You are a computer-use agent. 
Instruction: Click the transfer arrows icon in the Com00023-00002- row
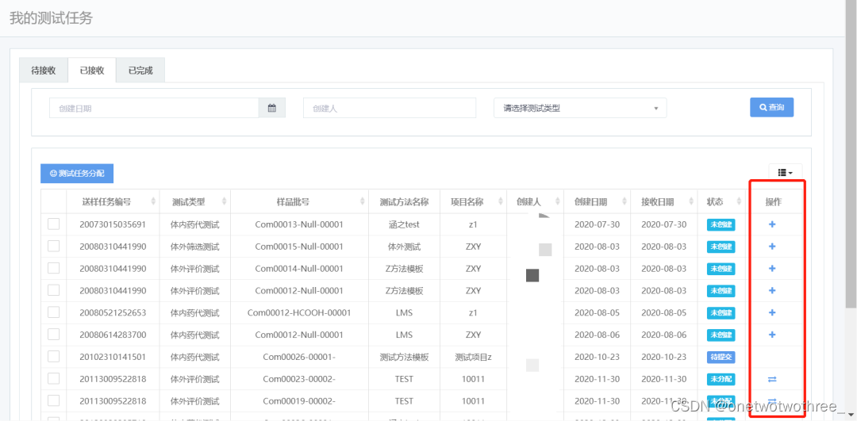pyautogui.click(x=772, y=379)
